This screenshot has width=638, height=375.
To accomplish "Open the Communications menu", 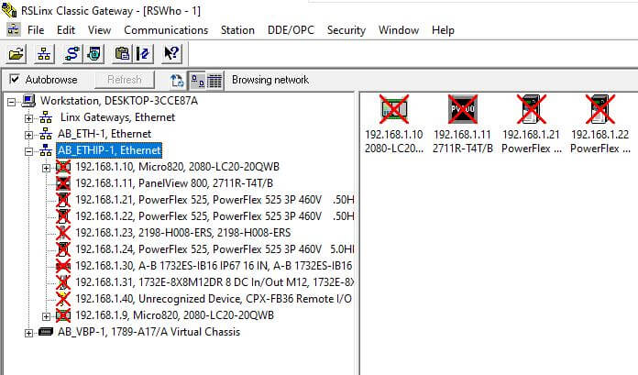I will click(x=166, y=30).
